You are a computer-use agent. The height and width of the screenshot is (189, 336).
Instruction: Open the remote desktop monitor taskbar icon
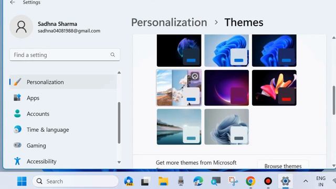coord(216,181)
